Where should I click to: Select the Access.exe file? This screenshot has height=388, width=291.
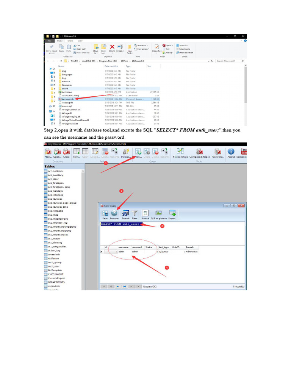(x=109, y=92)
